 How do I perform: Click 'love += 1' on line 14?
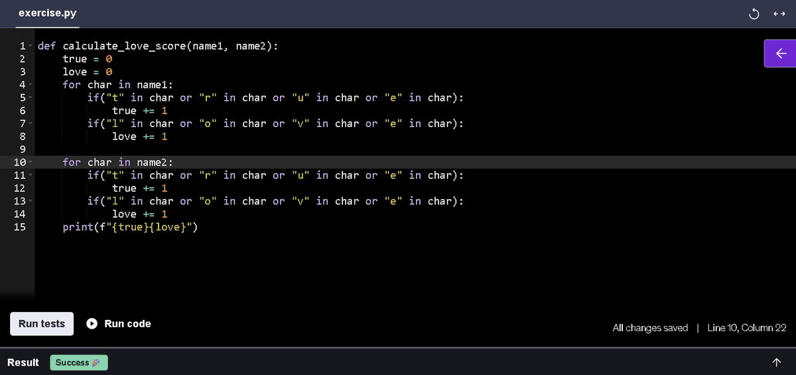click(140, 214)
